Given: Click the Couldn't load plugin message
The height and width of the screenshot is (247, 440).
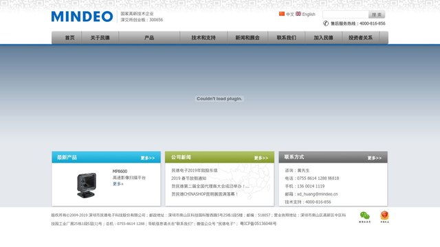Looking at the screenshot, I should coord(219,99).
